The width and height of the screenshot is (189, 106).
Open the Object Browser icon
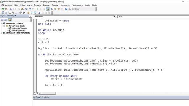pos(59,9)
